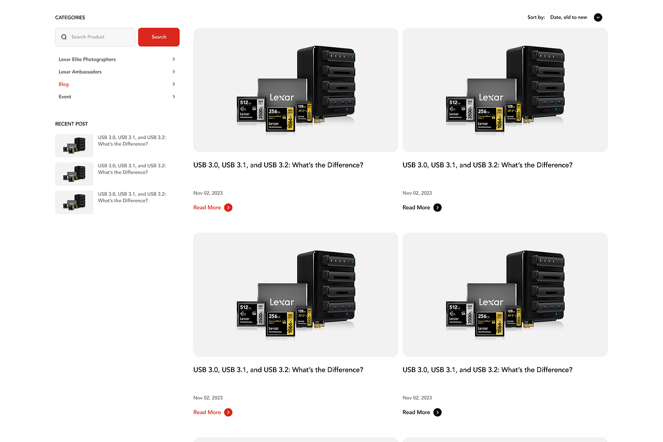Open second-row left blog card image

point(296,295)
